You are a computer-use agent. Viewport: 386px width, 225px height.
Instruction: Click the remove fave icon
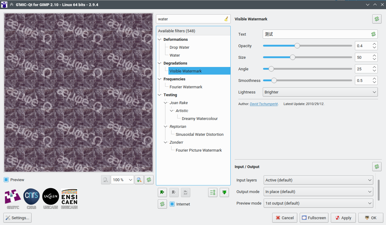click(x=174, y=192)
